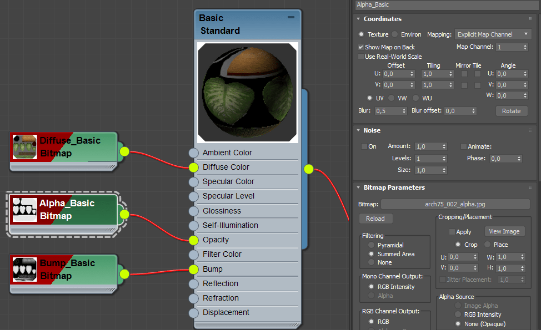Click the Ambient Color input socket
541x330 pixels.
tap(193, 153)
